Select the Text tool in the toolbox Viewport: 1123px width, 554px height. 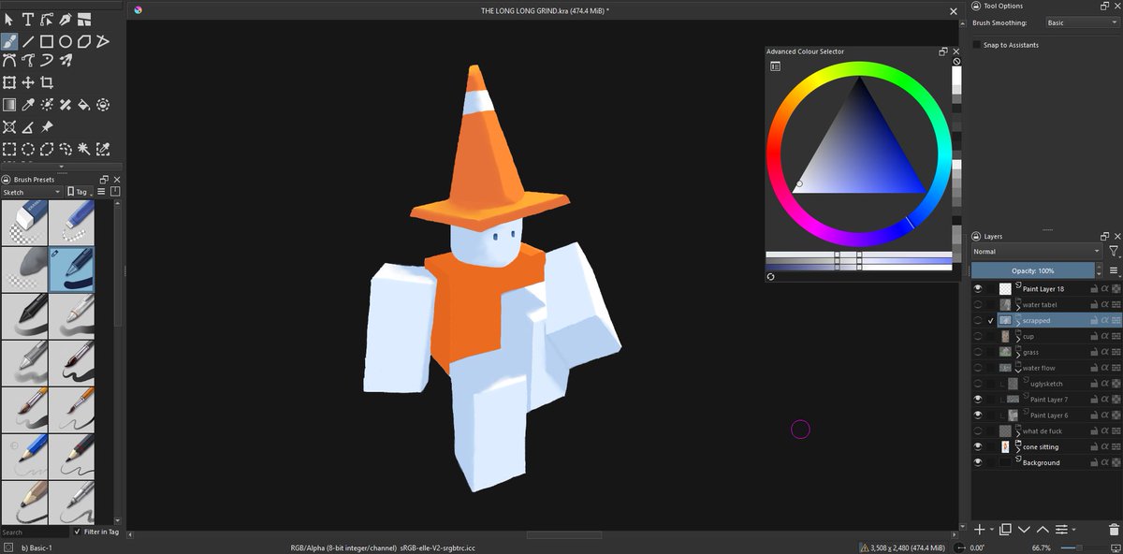28,19
